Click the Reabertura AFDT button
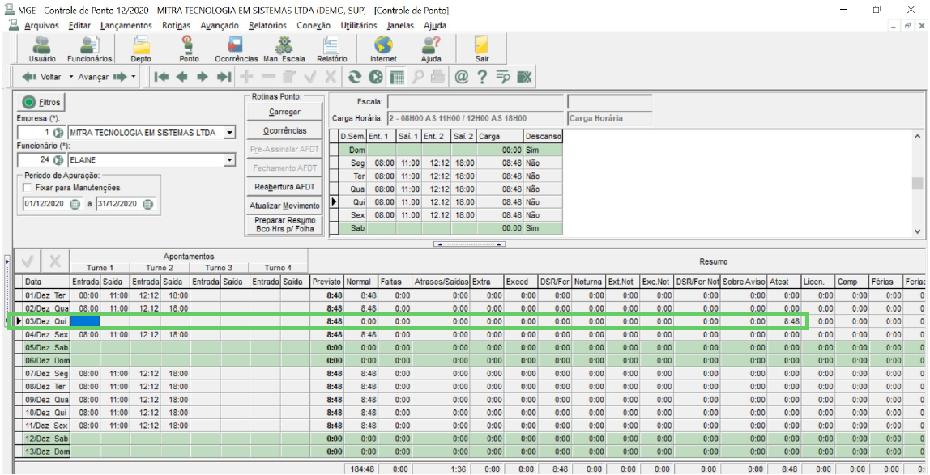The width and height of the screenshot is (930, 475). [x=284, y=187]
